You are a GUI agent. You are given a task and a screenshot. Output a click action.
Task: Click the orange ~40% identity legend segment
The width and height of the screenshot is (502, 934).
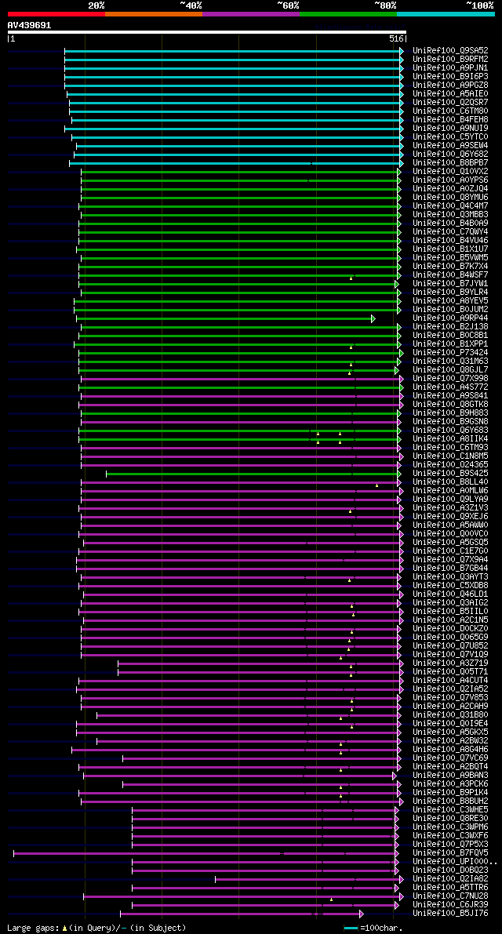(154, 13)
